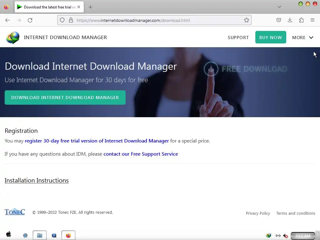Reload the current page

coord(30,20)
